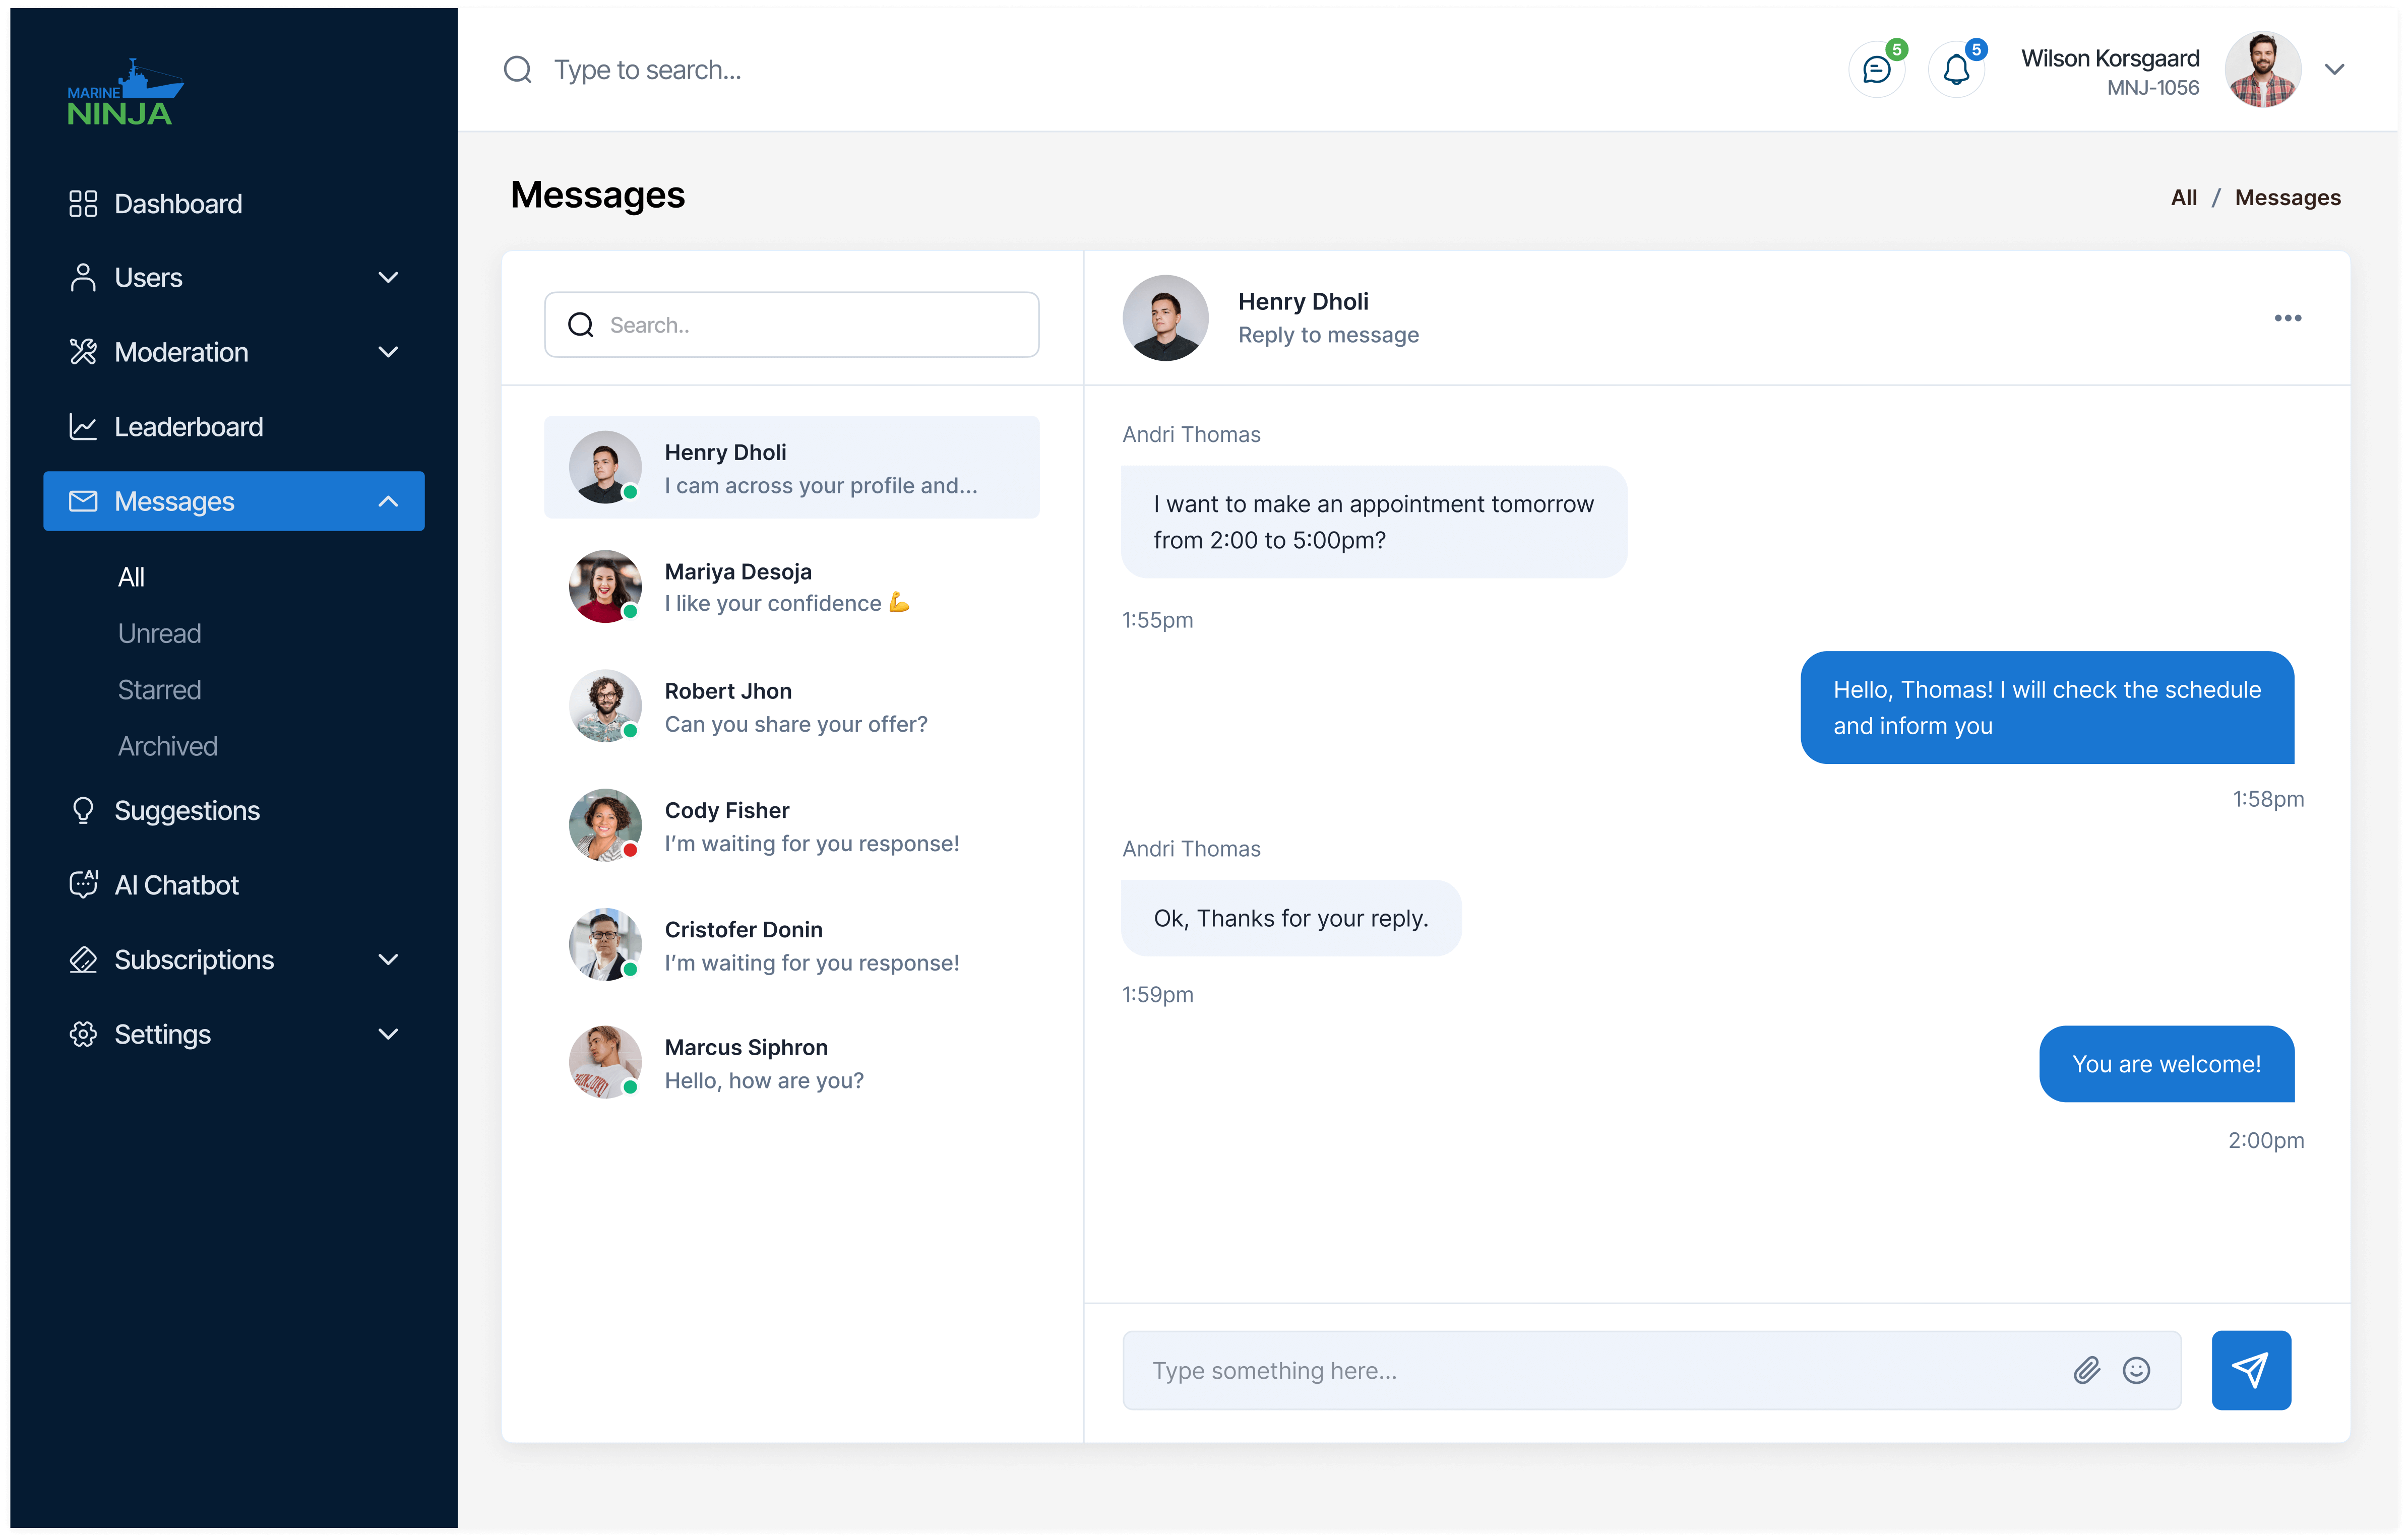Focus the Type something here message box
This screenshot has width=2408, height=1540.
pos(1600,1370)
